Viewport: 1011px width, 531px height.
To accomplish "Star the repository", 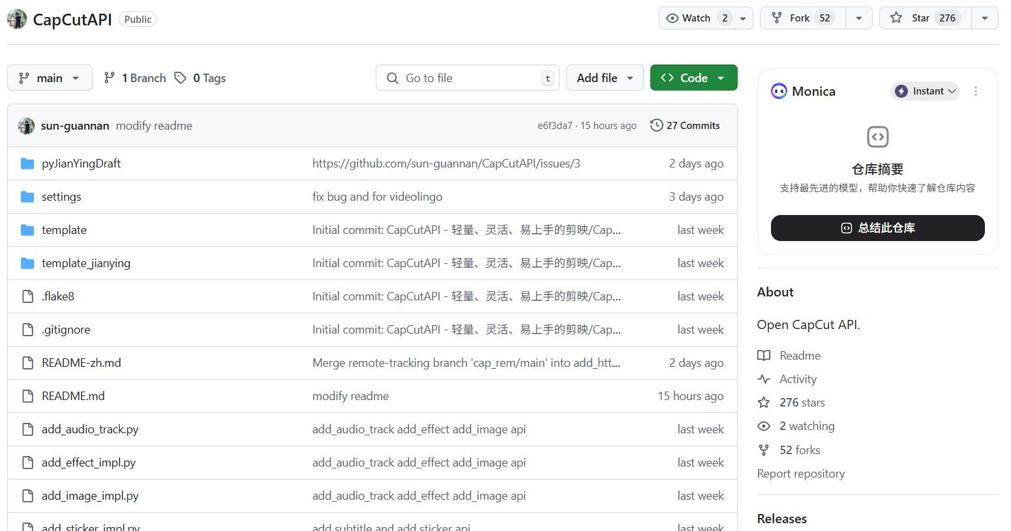I will point(926,18).
